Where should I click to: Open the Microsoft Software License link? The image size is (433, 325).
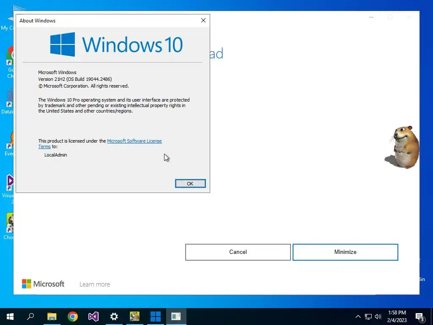click(x=134, y=141)
